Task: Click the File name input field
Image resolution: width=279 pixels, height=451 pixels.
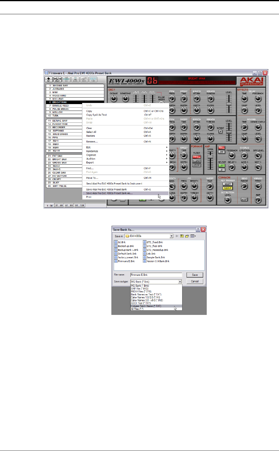Action: pos(156,275)
